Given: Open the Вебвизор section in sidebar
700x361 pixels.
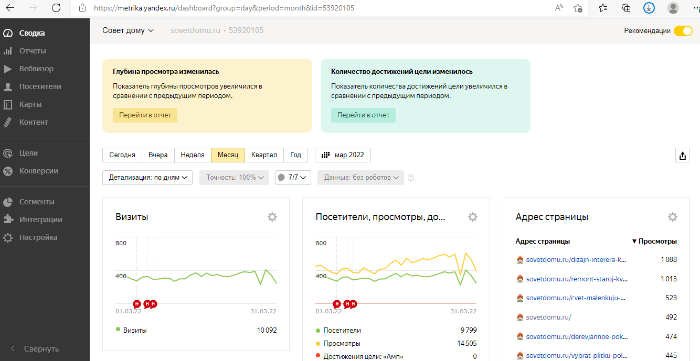Looking at the screenshot, I should (x=36, y=69).
